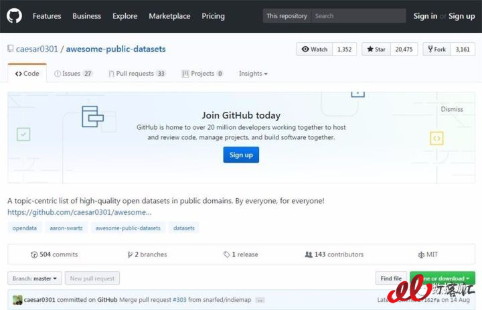
Task: Focus the Search input field
Action: coord(358,16)
